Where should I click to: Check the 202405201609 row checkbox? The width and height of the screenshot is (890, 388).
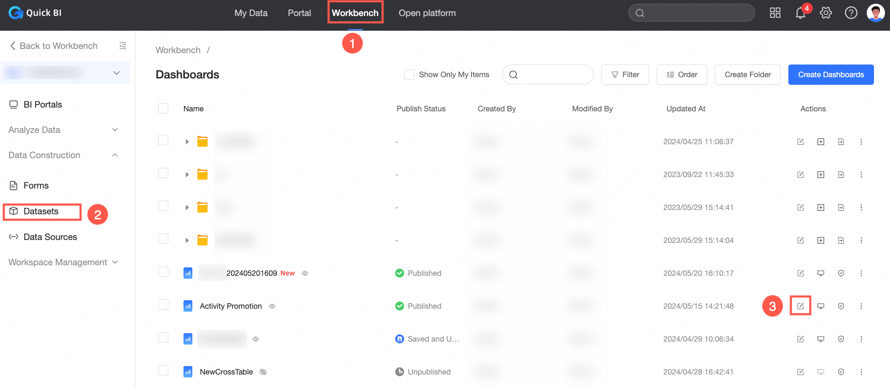click(163, 272)
